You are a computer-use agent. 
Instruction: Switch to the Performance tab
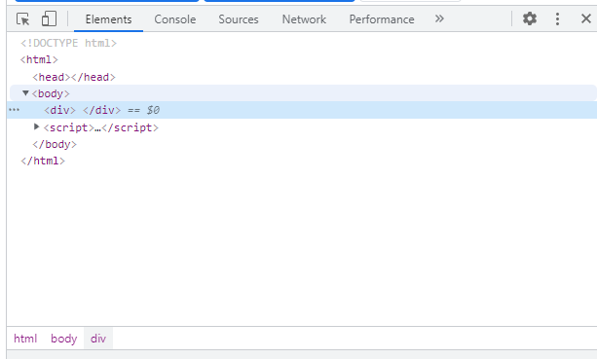point(382,19)
